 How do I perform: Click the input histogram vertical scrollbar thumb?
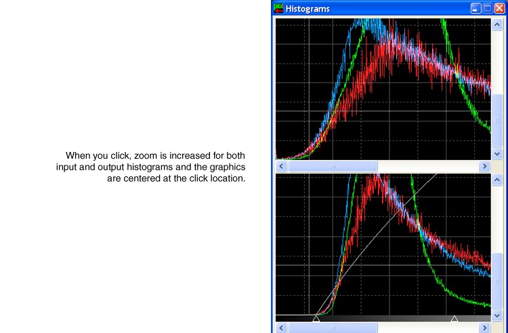(497, 121)
